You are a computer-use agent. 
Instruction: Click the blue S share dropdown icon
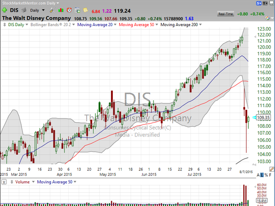(x=258, y=3)
